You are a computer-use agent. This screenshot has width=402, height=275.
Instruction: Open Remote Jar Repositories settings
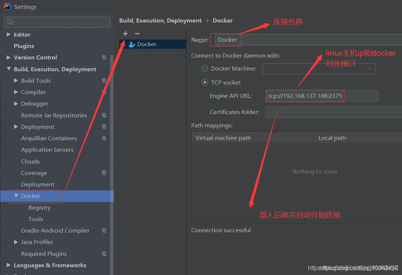pos(54,116)
